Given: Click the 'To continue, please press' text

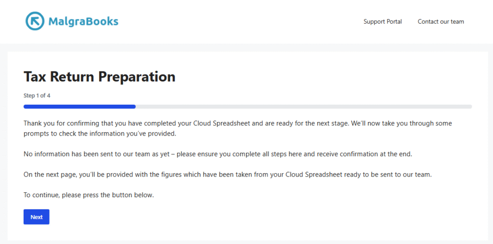Looking at the screenshot, I should (x=88, y=195).
